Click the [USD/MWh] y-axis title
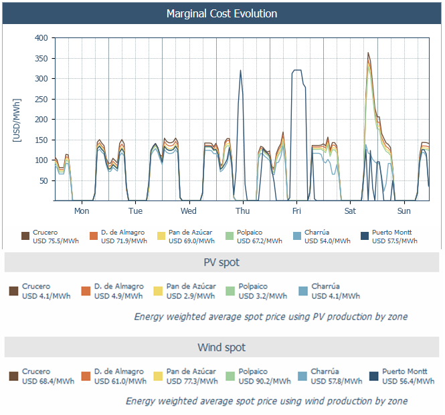Screen dimensions: 445x415 click(x=17, y=120)
